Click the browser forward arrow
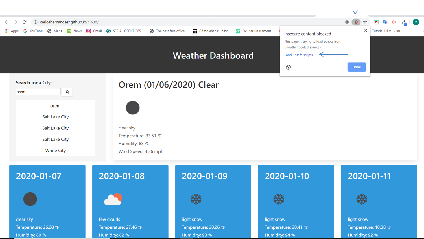The height and width of the screenshot is (239, 424). pos(15,22)
